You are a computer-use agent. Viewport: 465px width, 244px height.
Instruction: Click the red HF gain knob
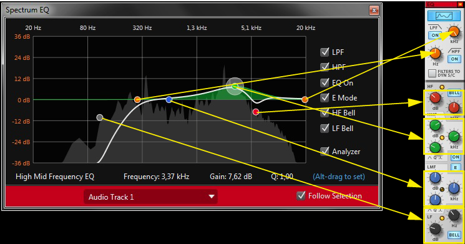[435, 98]
